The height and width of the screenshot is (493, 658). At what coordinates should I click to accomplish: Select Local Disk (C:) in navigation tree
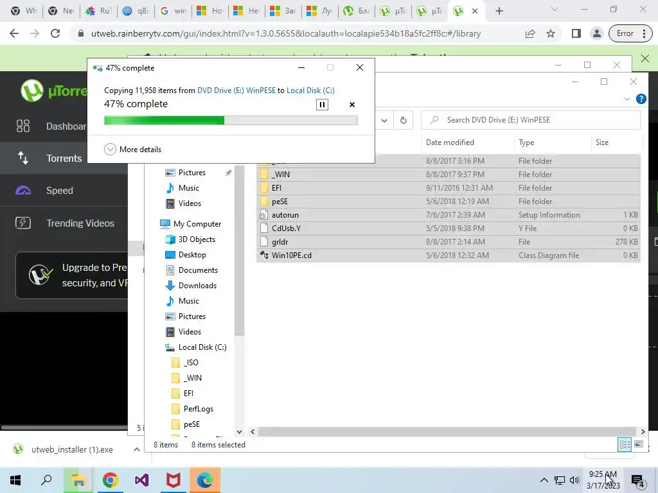click(195, 347)
